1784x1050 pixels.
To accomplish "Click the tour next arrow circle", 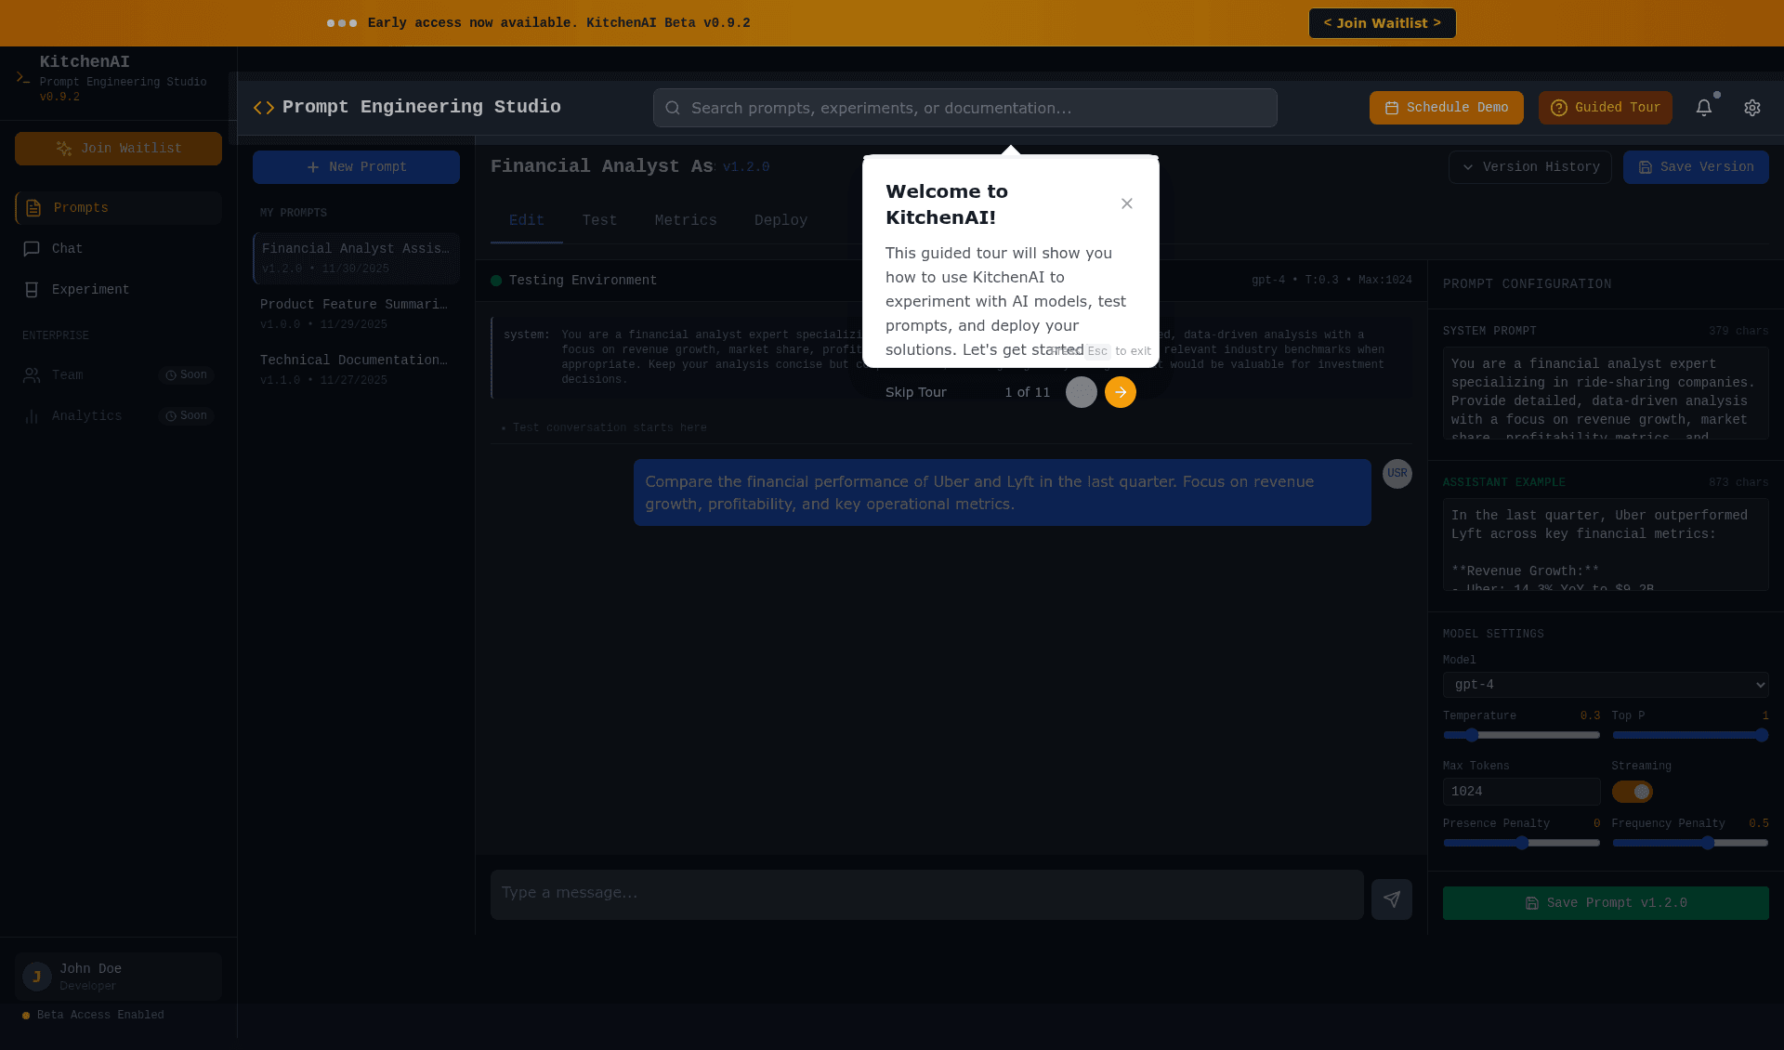I will (1120, 392).
